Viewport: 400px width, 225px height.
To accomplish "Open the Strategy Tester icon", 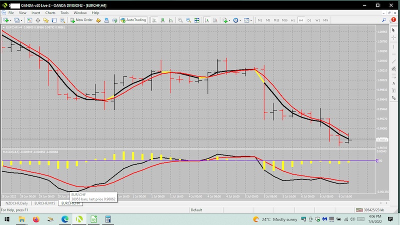I will [x=62, y=20].
